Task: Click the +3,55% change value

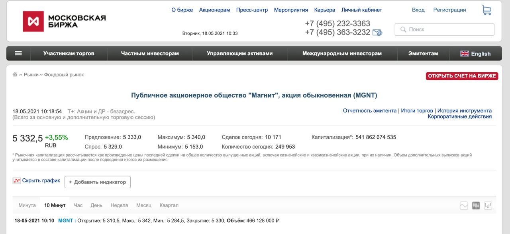Action: pyautogui.click(x=56, y=138)
